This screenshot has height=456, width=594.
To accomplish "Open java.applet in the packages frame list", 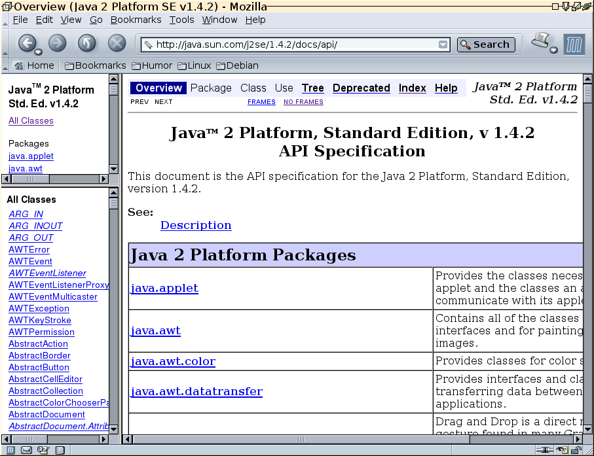I will 31,156.
